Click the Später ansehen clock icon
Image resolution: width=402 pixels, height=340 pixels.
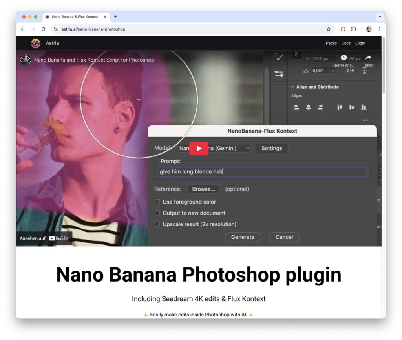pyautogui.click(x=344, y=58)
